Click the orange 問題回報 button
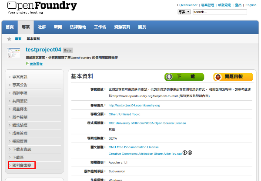The image size is (261, 181). click(x=233, y=77)
